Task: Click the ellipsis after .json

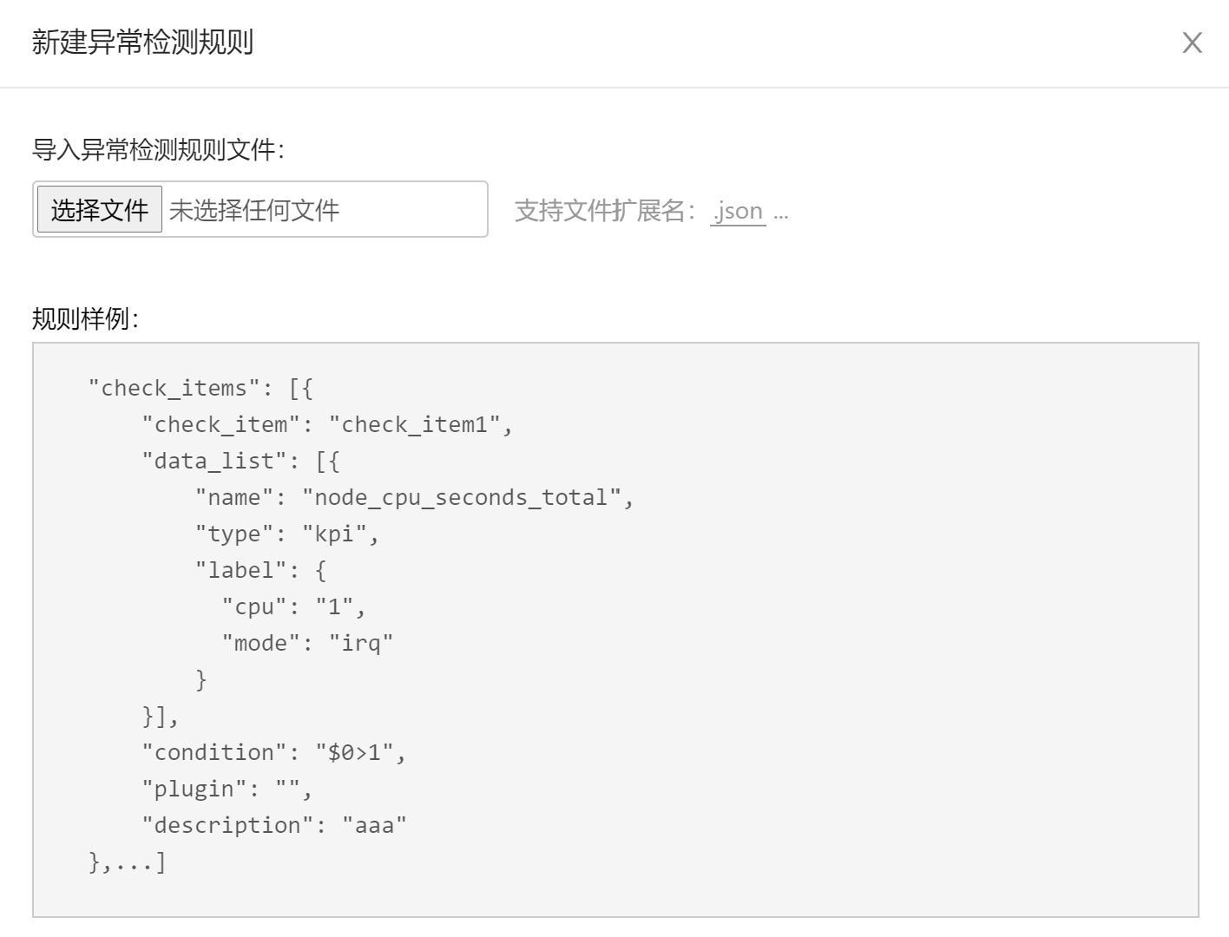Action: point(781,212)
